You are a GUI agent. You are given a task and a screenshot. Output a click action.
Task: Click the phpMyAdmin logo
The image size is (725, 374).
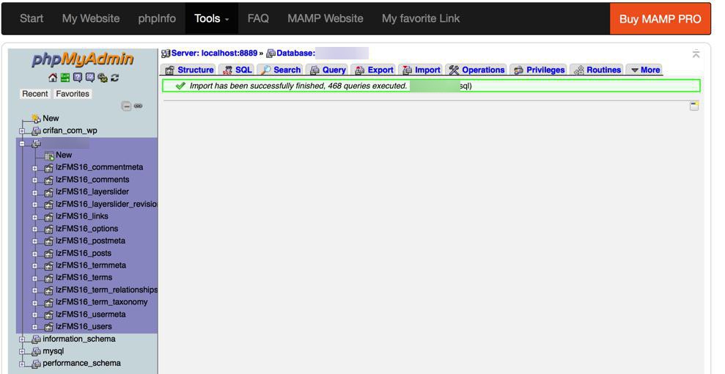coord(83,59)
